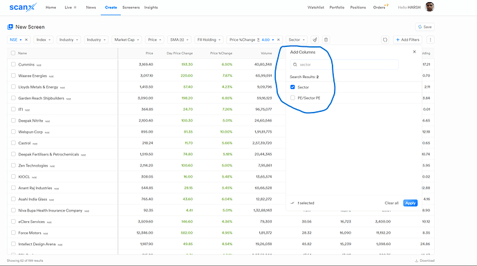Image resolution: width=477 pixels, height=266 pixels.
Task: Open the FII Holding filter dropdown
Action: click(209, 39)
